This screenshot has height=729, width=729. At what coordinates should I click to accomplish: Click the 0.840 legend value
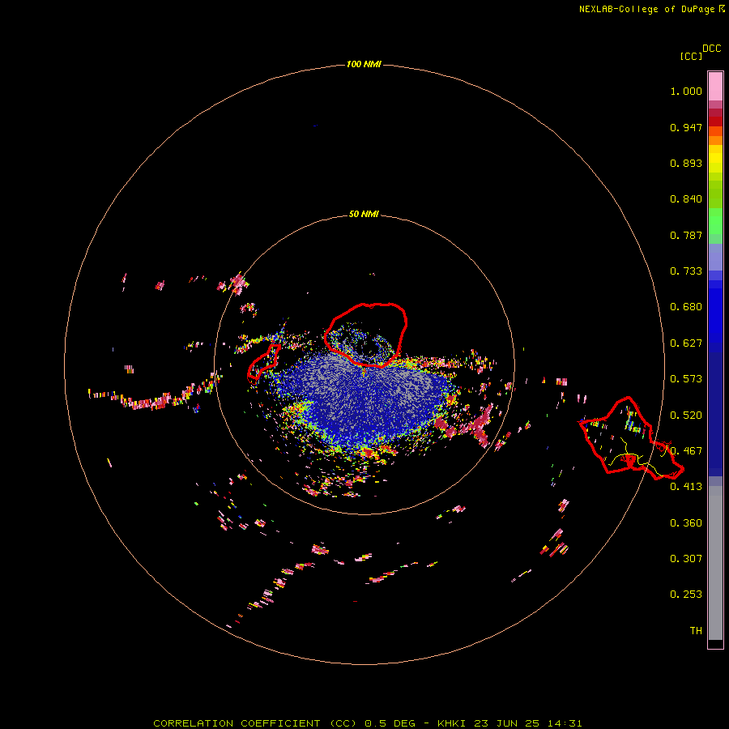(686, 199)
